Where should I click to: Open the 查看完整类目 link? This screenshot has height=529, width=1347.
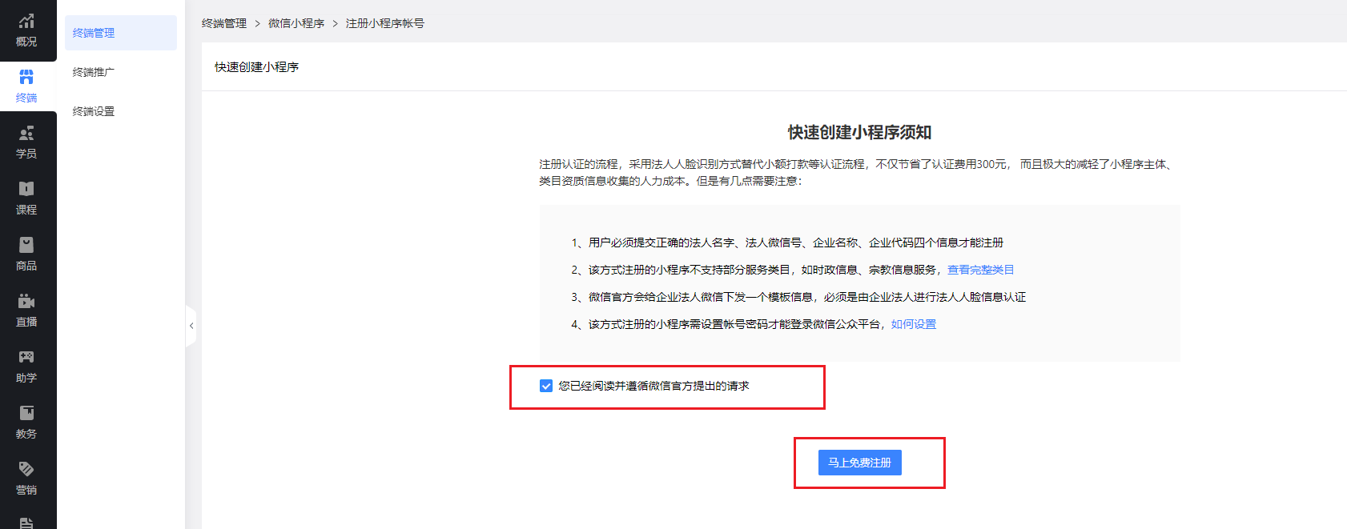pyautogui.click(x=981, y=270)
